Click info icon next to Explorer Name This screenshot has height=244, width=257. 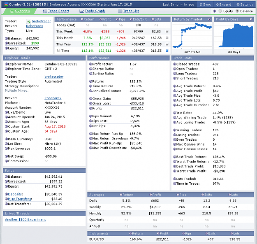coord(6,64)
